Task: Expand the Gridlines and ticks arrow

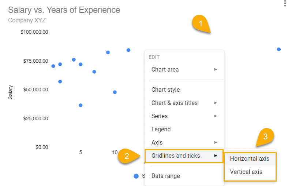Action: (216, 156)
